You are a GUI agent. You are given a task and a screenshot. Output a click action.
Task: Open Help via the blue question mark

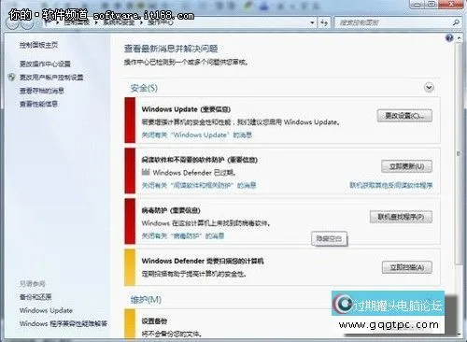(x=449, y=38)
